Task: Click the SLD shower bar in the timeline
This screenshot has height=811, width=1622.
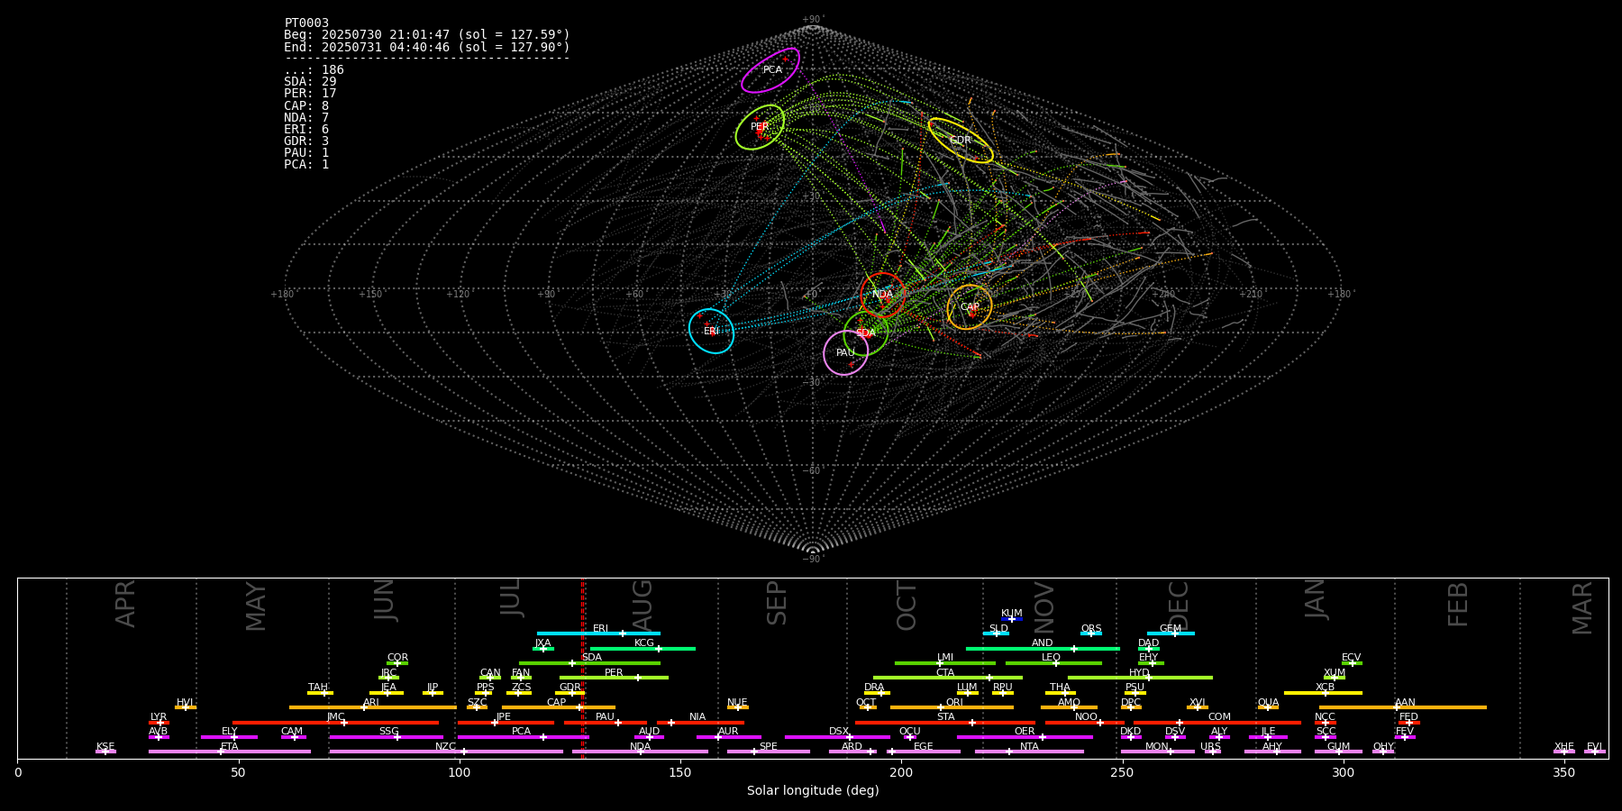Action: [996, 633]
